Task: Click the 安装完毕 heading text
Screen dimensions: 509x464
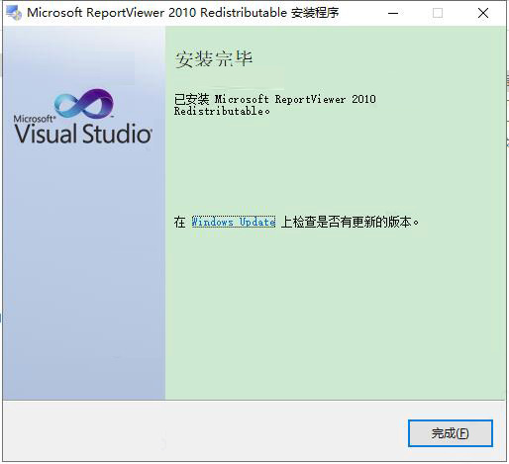Action: (214, 59)
